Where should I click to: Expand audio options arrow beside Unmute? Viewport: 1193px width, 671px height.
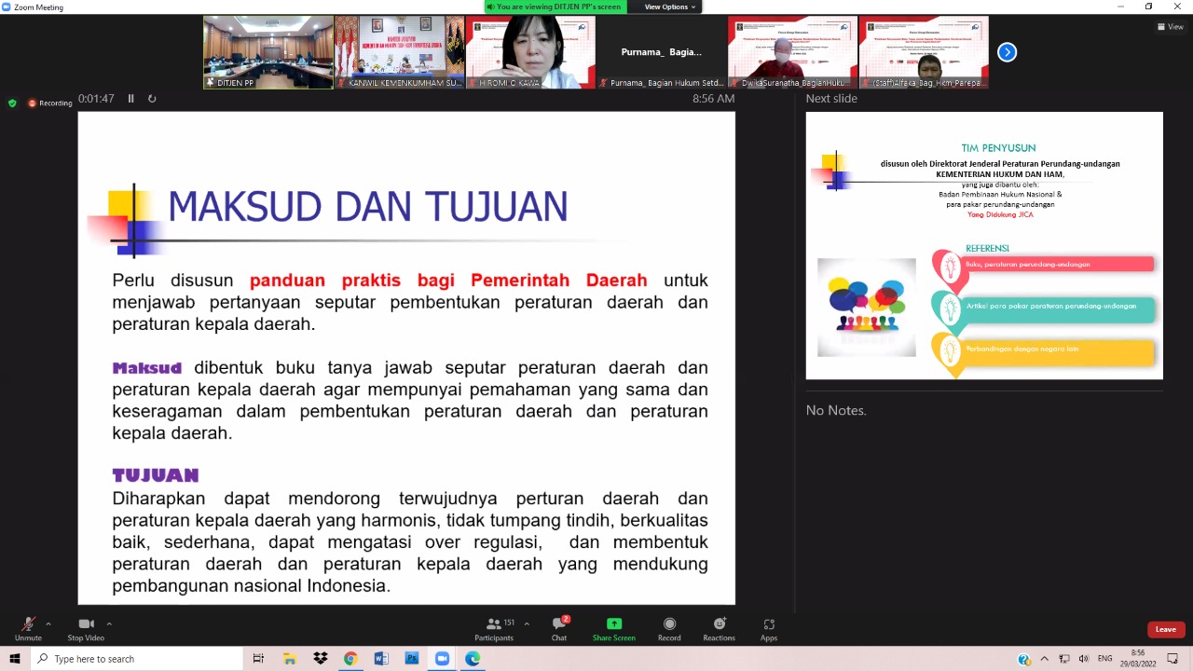48,623
